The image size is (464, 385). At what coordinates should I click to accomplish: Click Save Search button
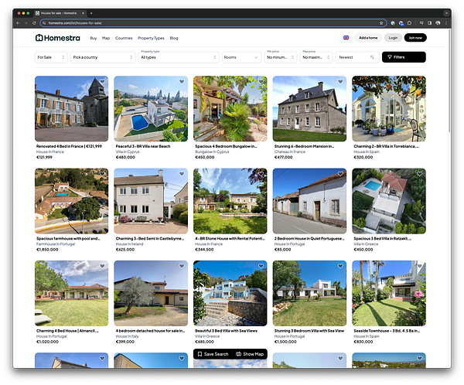(x=213, y=354)
